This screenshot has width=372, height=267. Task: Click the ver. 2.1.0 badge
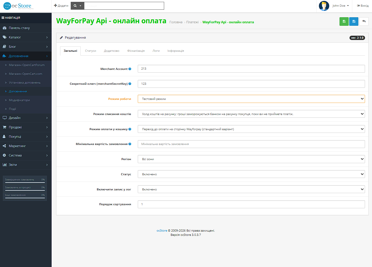[x=357, y=38]
